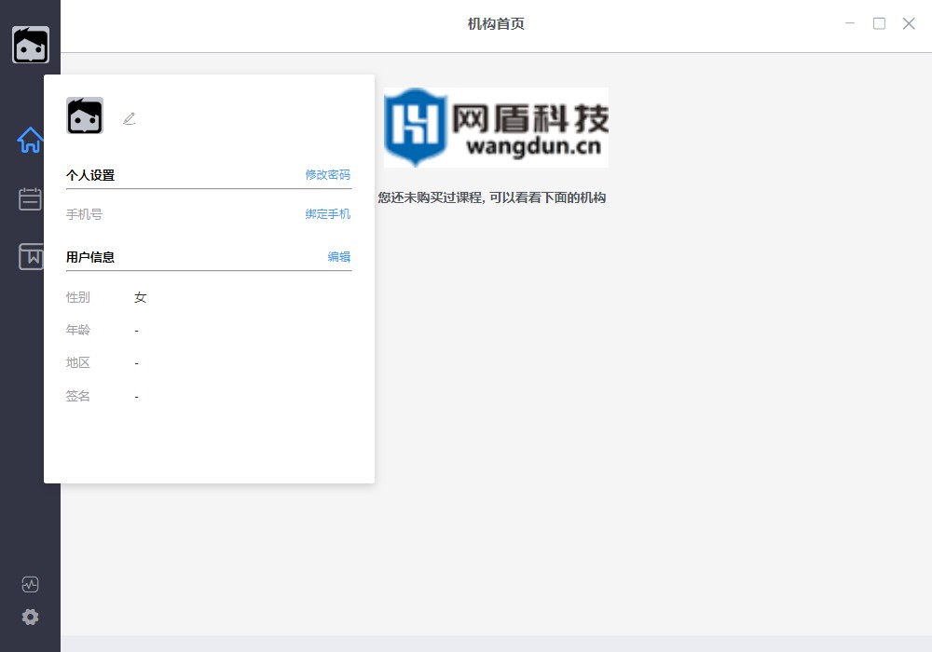Click 绑定手机 to bind phone number
The image size is (932, 652).
327,214
